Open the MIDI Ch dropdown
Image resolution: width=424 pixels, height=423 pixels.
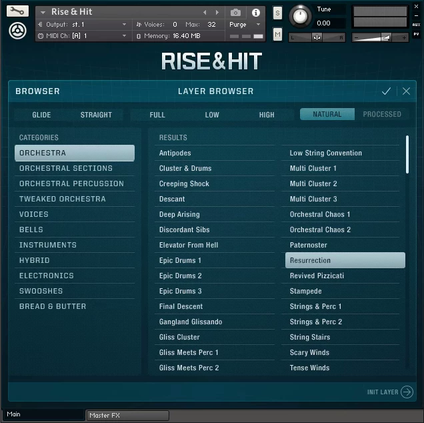[84, 36]
